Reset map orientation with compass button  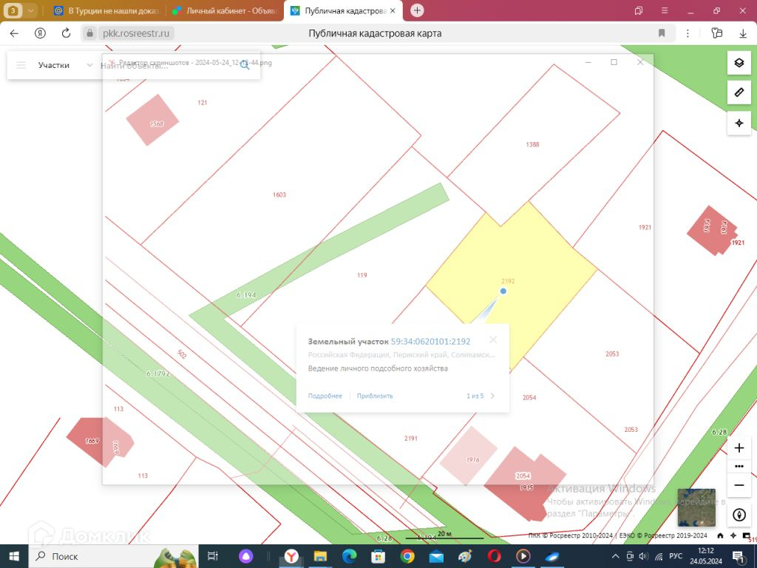739,515
